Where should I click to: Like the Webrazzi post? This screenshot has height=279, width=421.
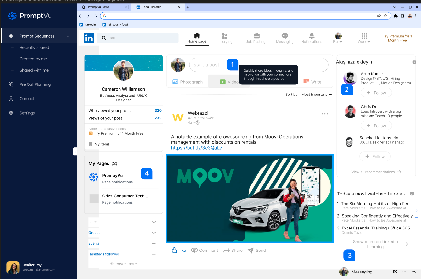click(178, 250)
